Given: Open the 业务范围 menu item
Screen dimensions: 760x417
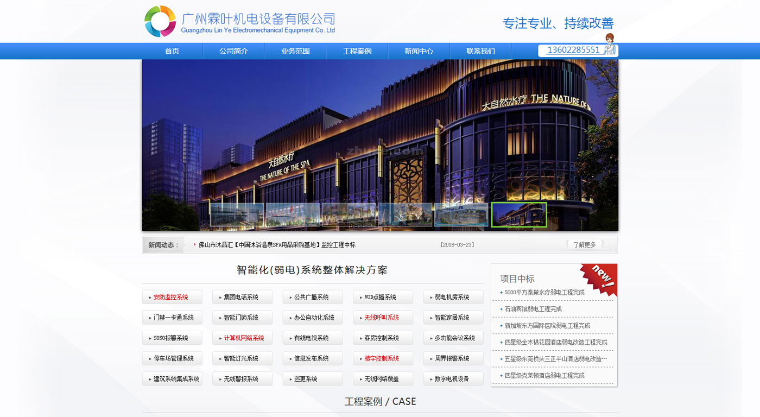Looking at the screenshot, I should pyautogui.click(x=295, y=51).
